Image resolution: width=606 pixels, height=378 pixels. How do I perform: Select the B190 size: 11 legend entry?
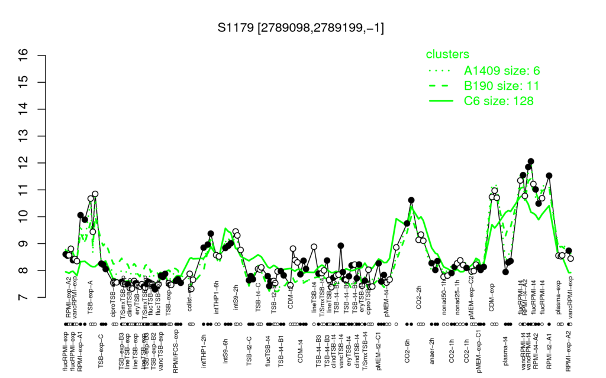[501, 86]
